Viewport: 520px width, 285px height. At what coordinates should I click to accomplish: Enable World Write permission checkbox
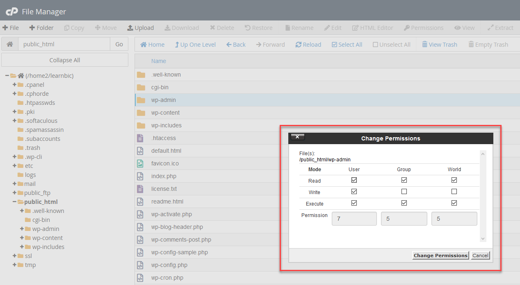(454, 191)
